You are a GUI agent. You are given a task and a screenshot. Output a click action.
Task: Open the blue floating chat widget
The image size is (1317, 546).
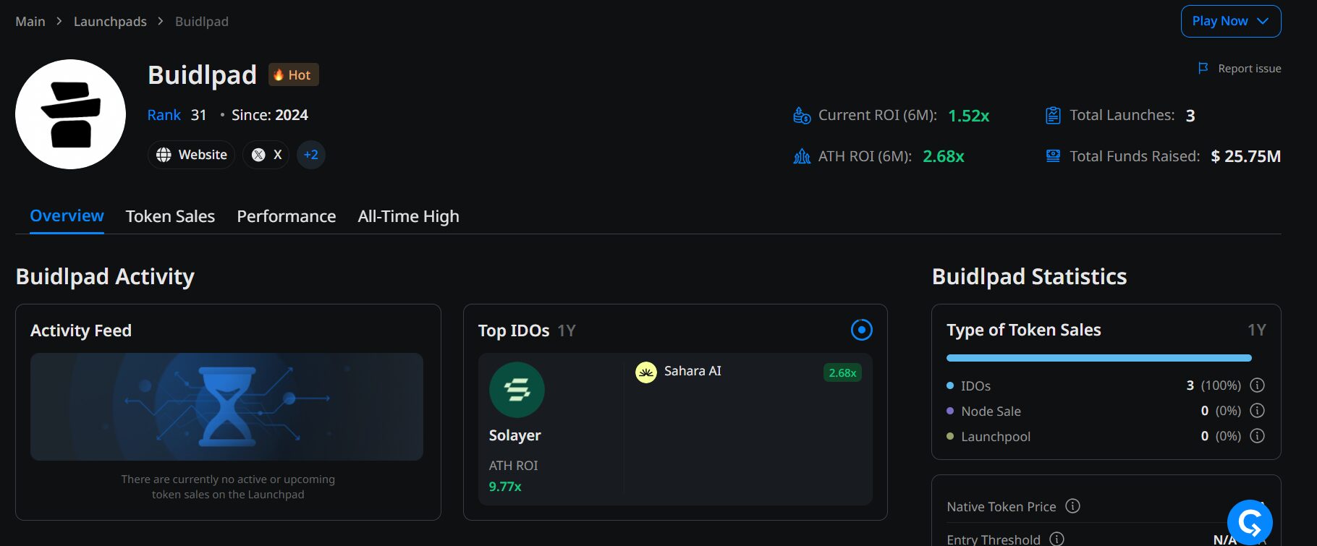point(1250,522)
